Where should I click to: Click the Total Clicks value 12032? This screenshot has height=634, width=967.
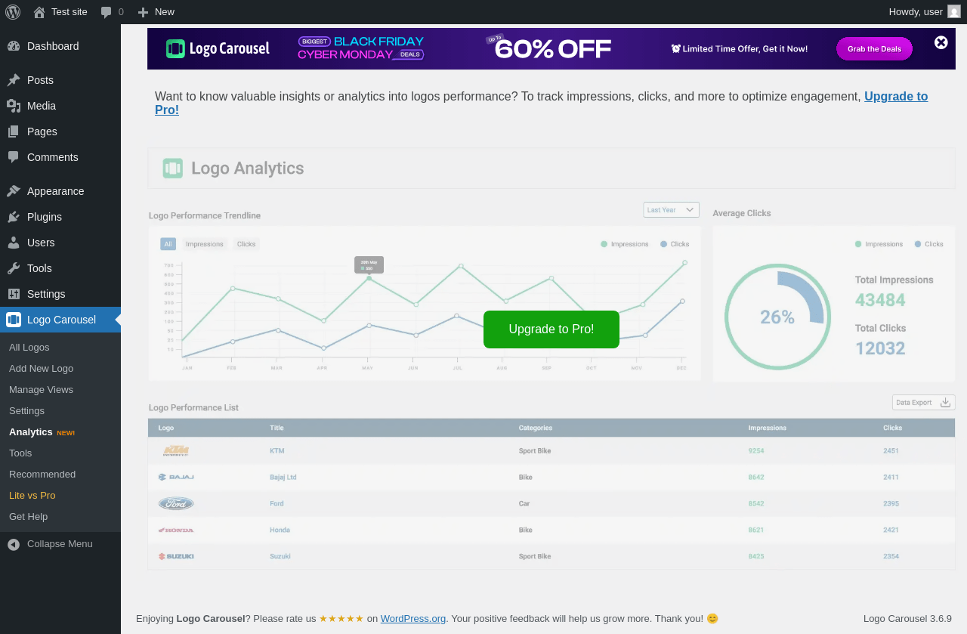(880, 348)
